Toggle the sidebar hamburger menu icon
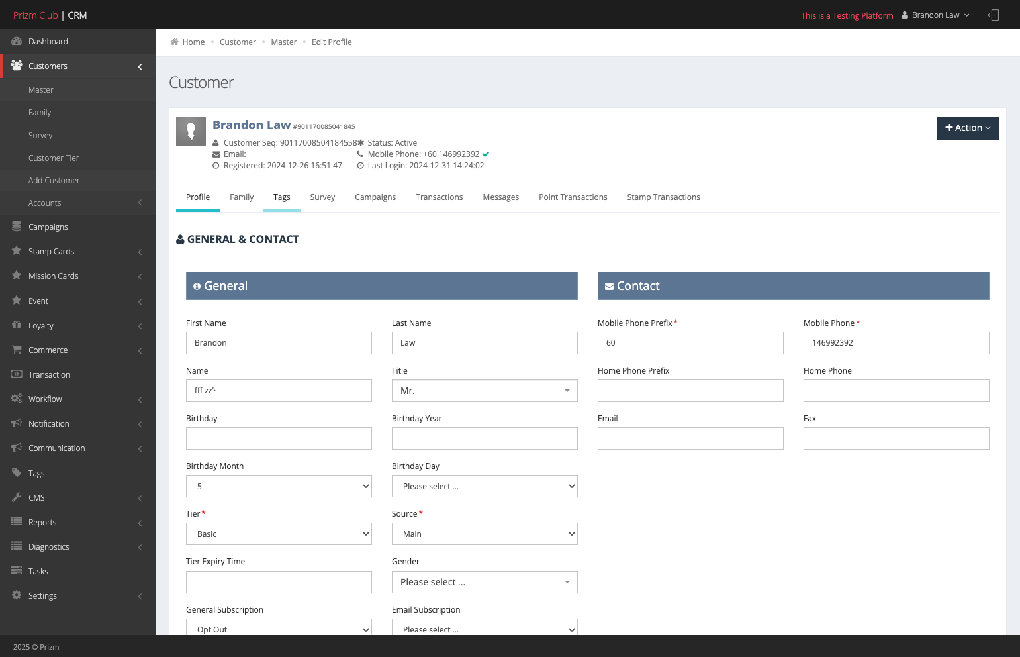This screenshot has width=1020, height=657. click(136, 15)
